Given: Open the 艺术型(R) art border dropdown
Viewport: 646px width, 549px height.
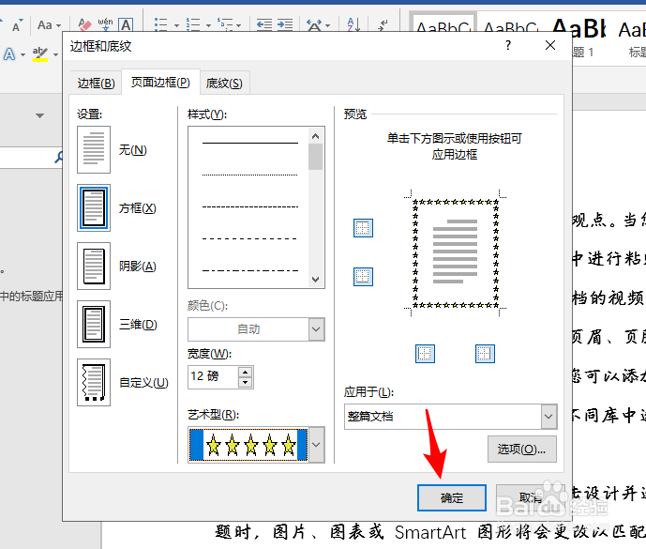Looking at the screenshot, I should tap(316, 445).
